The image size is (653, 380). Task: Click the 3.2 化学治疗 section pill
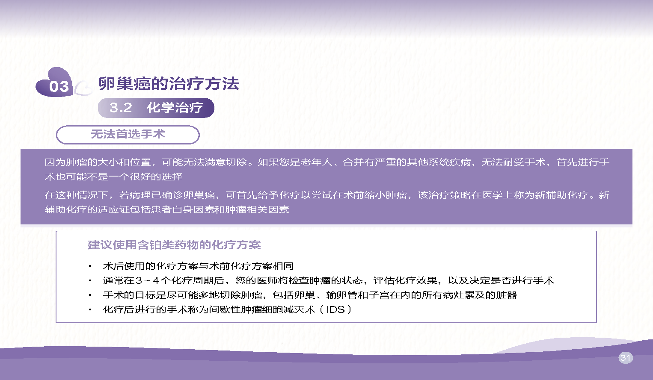(x=156, y=108)
